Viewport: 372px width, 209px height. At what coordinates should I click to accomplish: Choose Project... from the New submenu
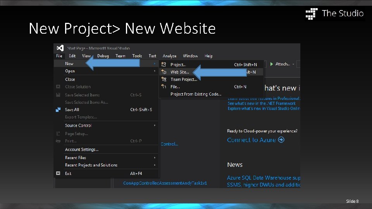211,65
